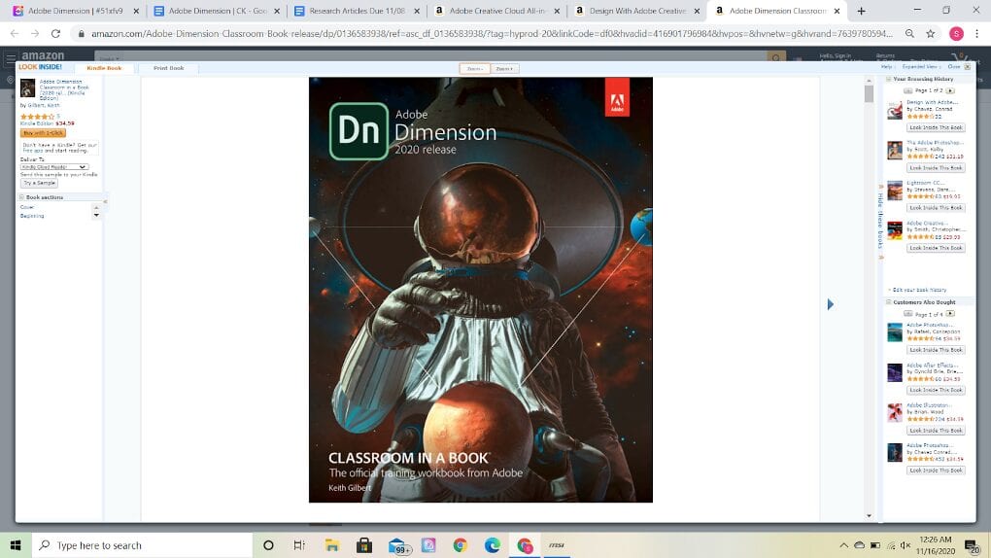
Task: Collapse Your Browsing History section
Action: click(x=889, y=79)
